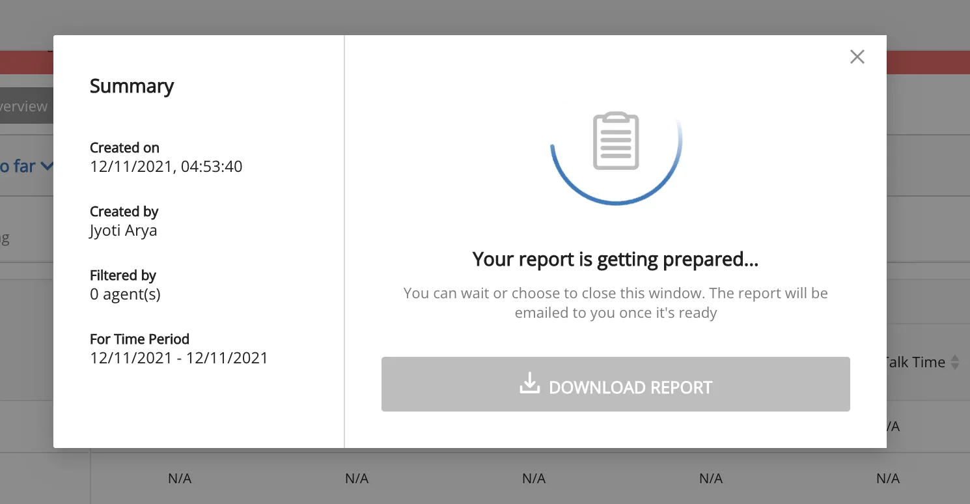Click the 'Created on' label

pyautogui.click(x=124, y=148)
